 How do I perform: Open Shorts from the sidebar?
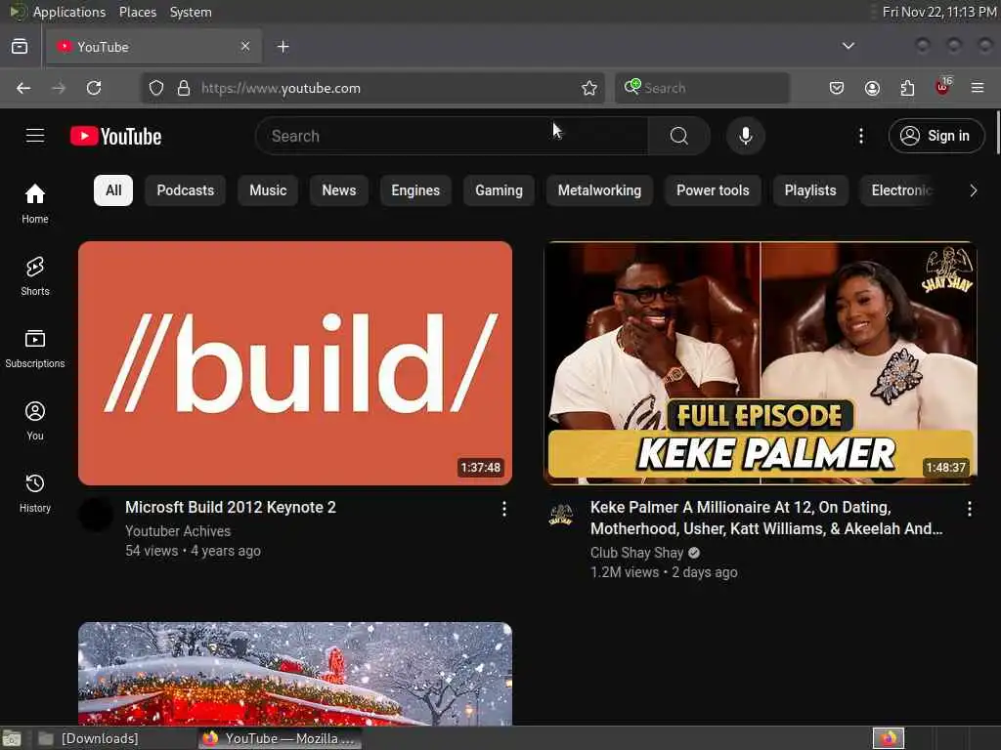click(35, 276)
